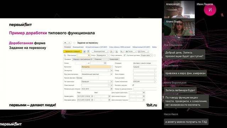Star the Задание на перевозку form as favorite
The width and height of the screenshot is (227, 128).
point(74,43)
